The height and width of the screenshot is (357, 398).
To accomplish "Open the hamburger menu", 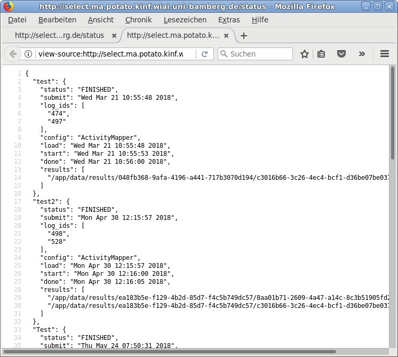I will pos(384,54).
